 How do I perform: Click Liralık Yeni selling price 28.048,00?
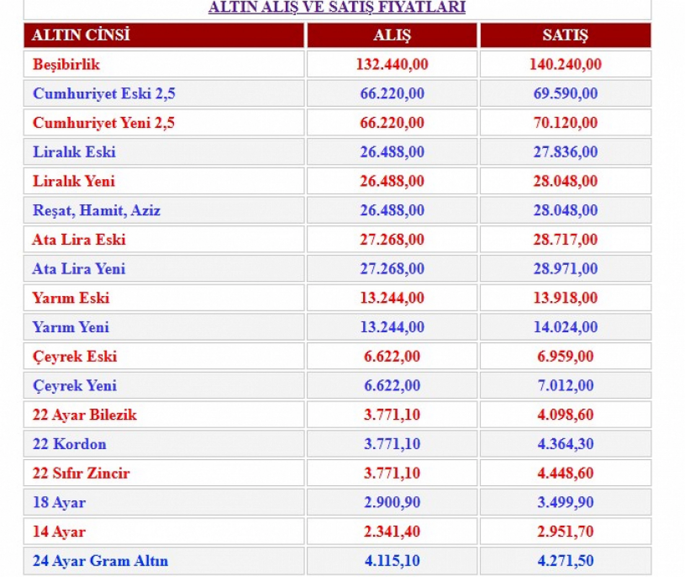[565, 181]
